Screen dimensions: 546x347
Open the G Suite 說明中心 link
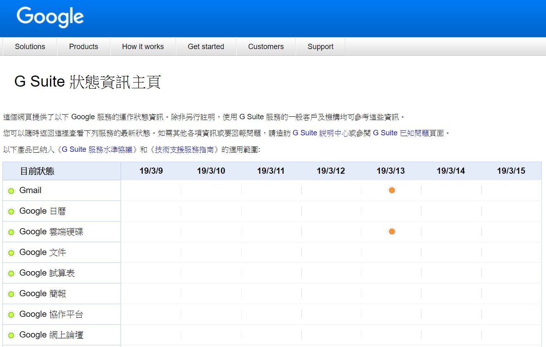pyautogui.click(x=320, y=133)
